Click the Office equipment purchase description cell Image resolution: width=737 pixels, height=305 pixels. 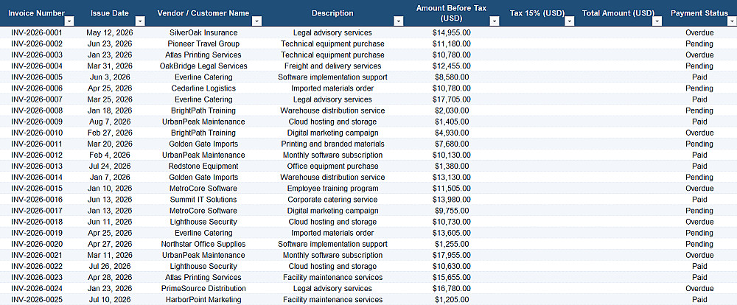(333, 166)
